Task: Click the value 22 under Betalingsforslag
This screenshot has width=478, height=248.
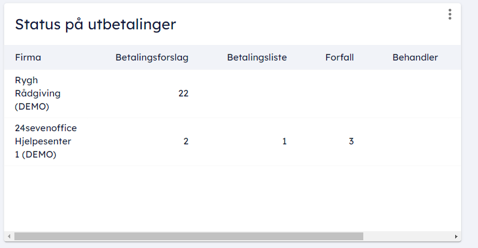Action: [183, 93]
